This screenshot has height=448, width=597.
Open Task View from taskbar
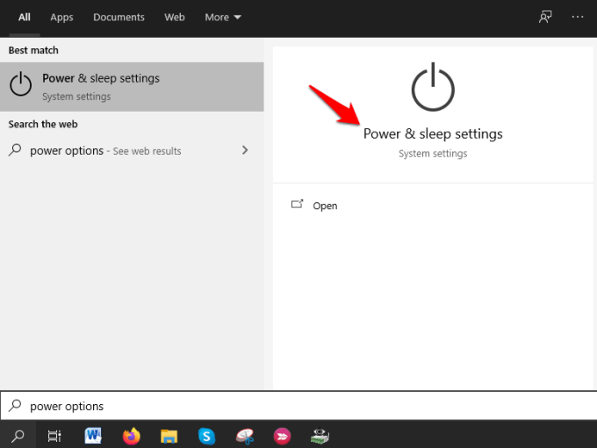point(54,436)
